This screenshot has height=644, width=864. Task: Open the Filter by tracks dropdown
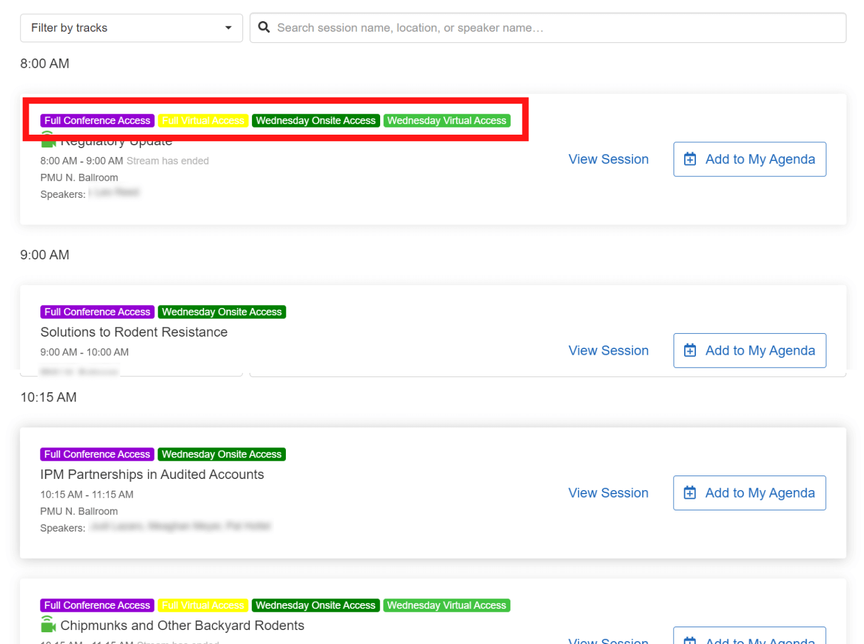(131, 28)
